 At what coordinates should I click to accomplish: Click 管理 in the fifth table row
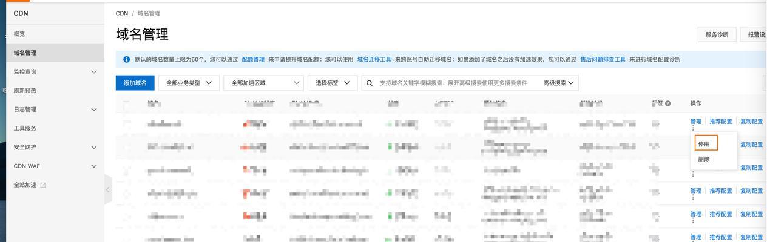(x=695, y=214)
